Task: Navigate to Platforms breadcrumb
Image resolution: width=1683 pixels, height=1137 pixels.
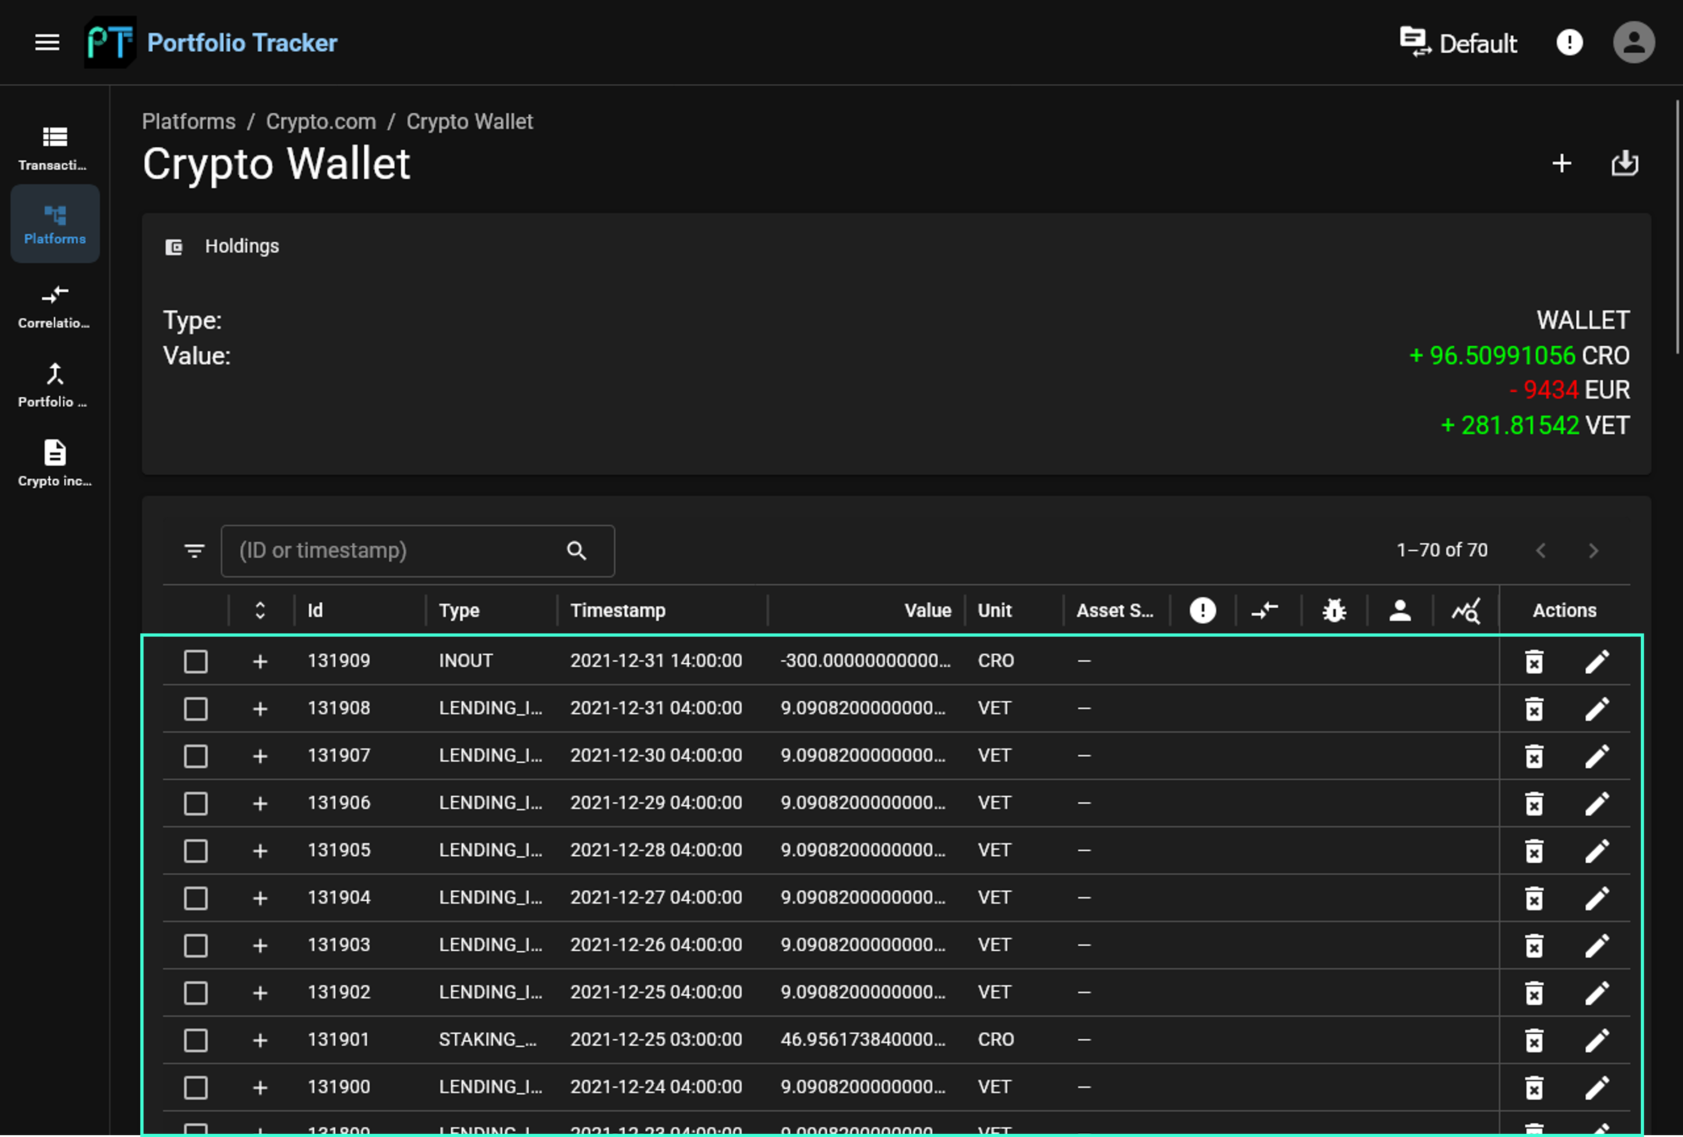Action: [x=189, y=121]
